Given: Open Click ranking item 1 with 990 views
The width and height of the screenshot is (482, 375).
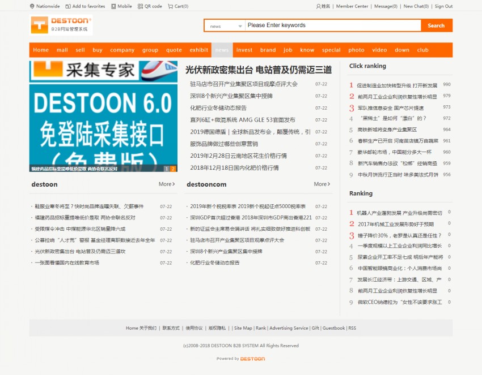Looking at the screenshot, I should [x=397, y=85].
